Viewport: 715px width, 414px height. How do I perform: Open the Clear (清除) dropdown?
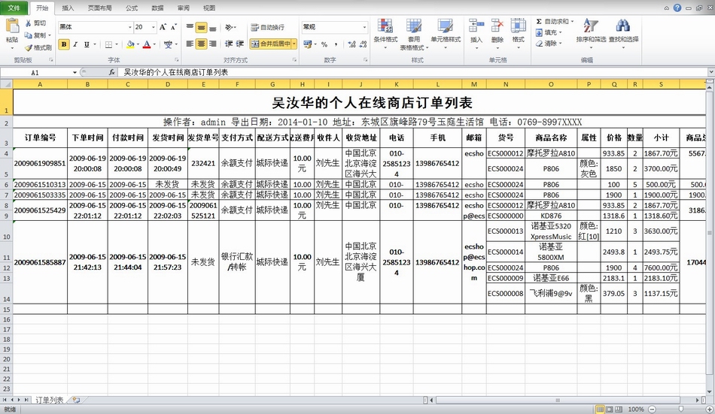tap(548, 44)
